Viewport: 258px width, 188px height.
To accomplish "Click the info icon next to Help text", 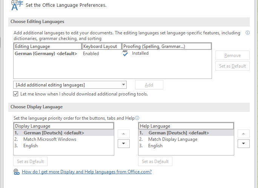I will [137, 118].
